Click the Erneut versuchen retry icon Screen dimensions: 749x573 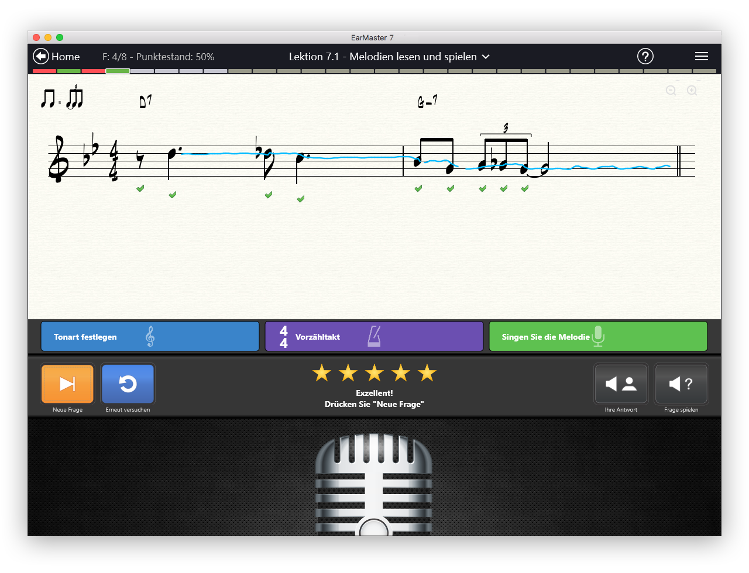coord(128,384)
